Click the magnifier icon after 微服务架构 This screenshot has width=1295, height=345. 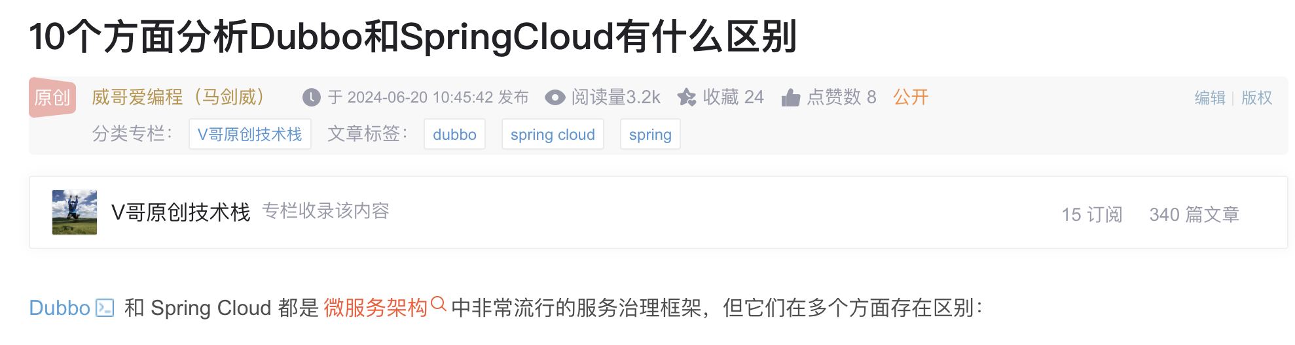[x=439, y=304]
